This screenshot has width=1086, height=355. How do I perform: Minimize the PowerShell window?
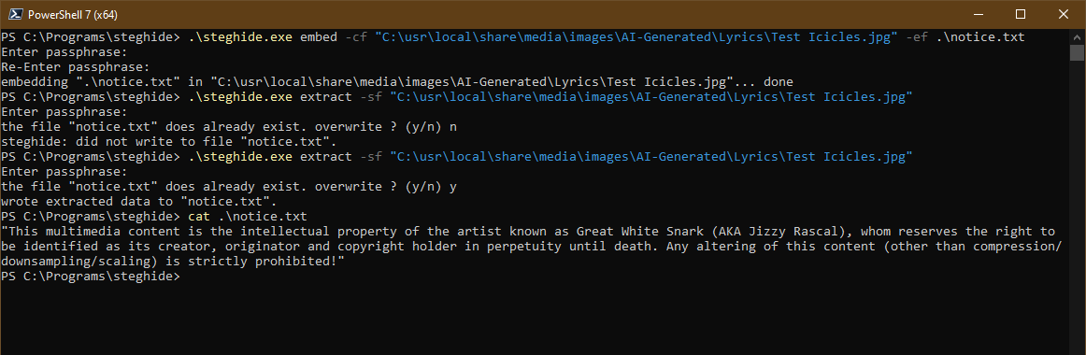click(978, 14)
